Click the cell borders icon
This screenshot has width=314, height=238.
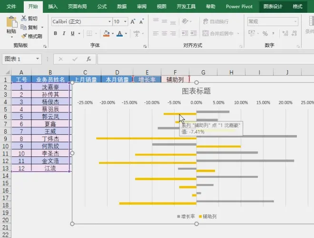(x=89, y=33)
